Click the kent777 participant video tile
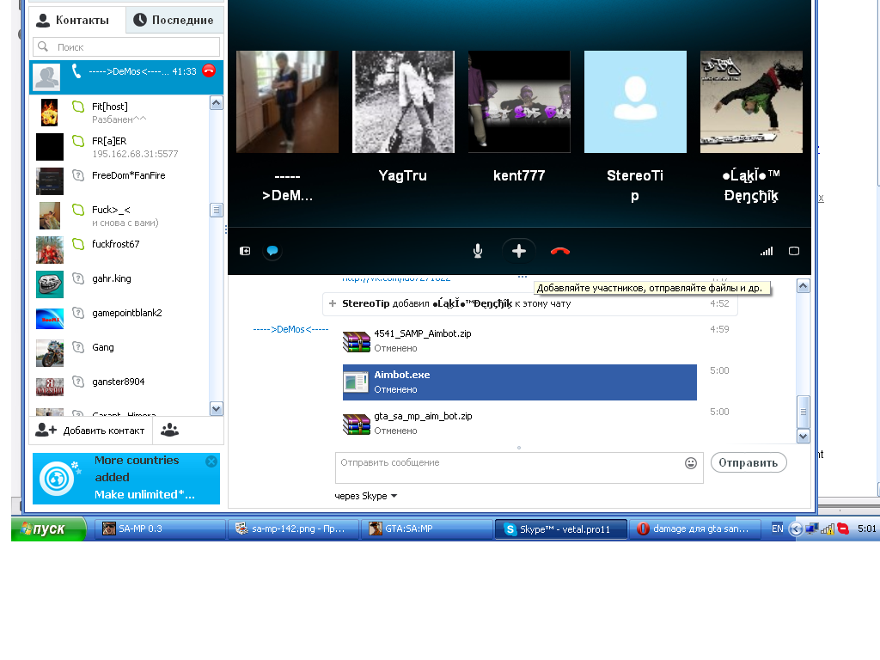 (x=519, y=101)
